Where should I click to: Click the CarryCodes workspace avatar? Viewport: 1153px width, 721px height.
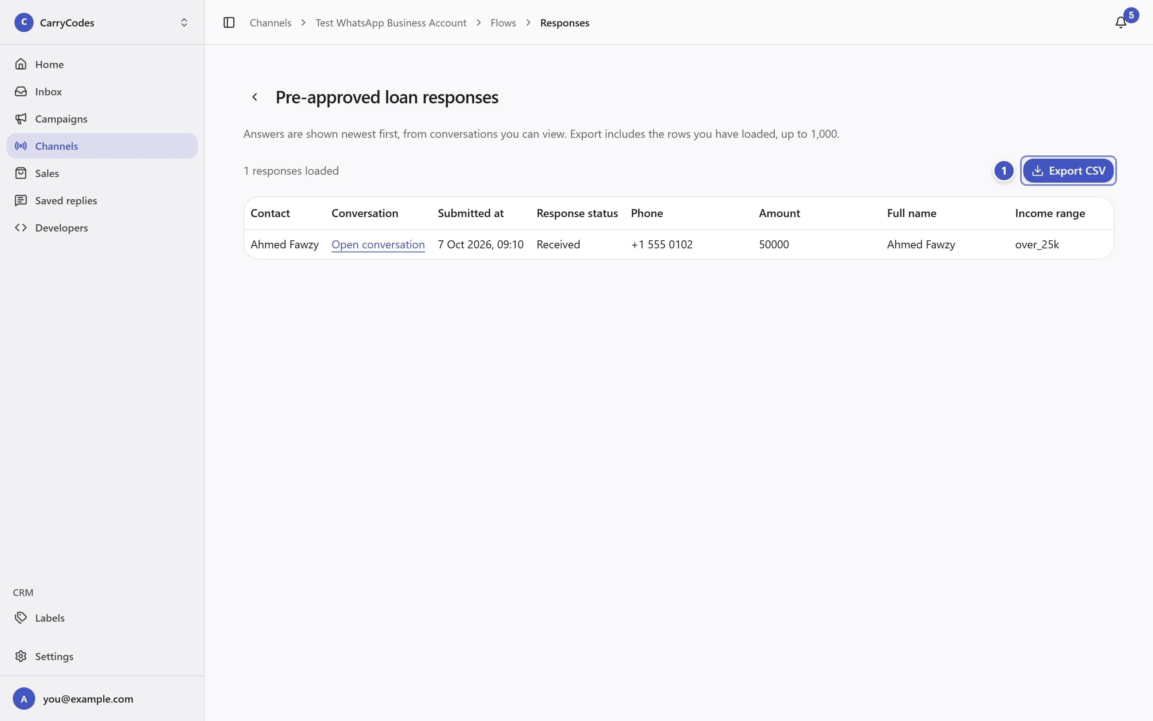click(x=24, y=22)
